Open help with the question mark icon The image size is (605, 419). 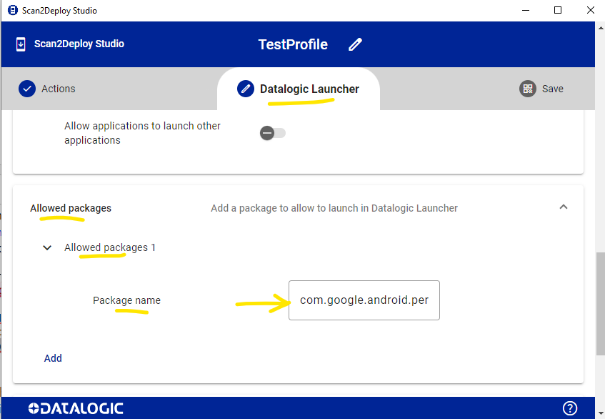tap(569, 408)
